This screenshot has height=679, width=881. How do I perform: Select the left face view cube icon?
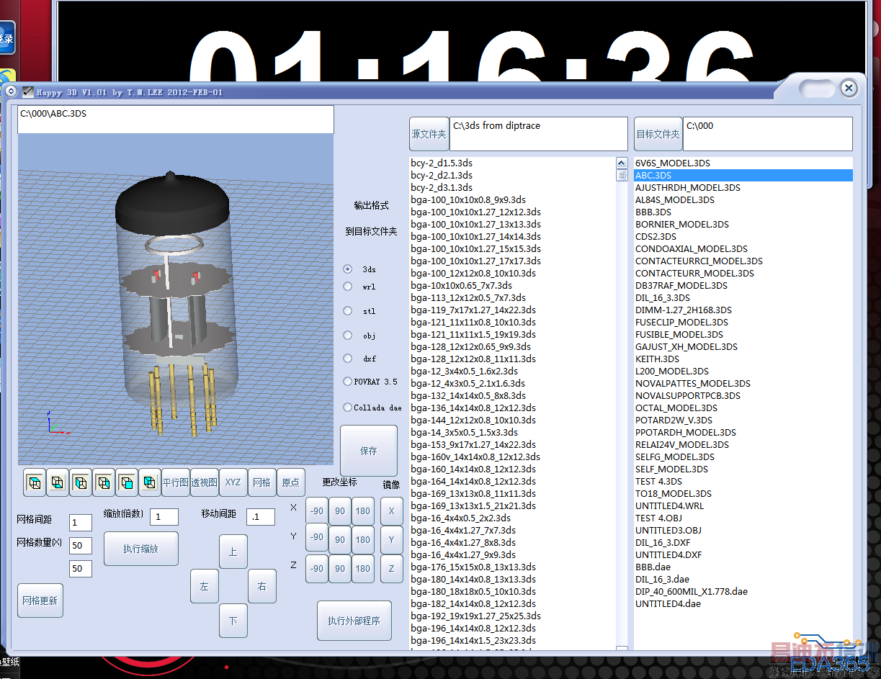[x=81, y=482]
